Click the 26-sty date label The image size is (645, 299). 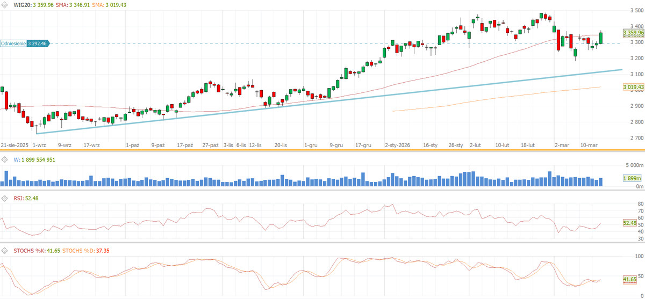coord(456,145)
